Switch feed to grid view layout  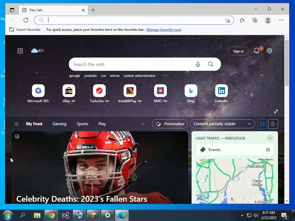coord(262,124)
